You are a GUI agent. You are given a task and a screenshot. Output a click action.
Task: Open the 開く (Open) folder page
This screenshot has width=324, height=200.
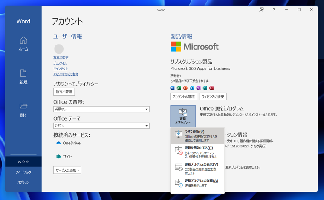pos(23,110)
